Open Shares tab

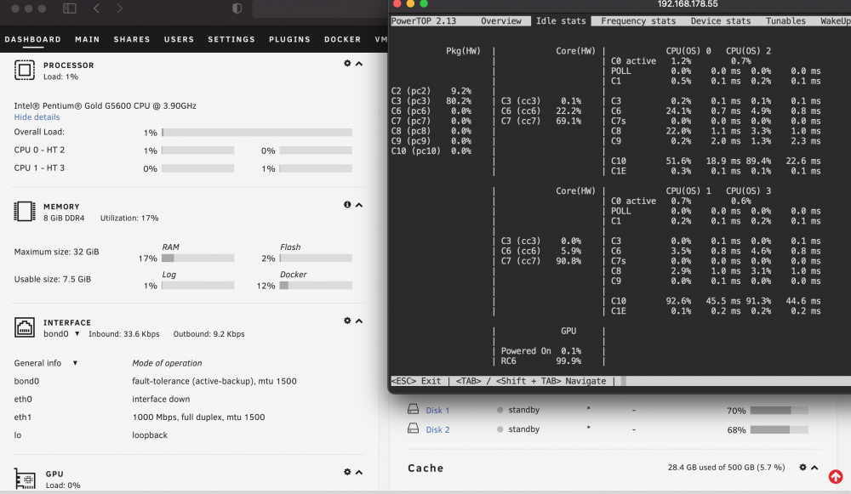click(x=132, y=40)
